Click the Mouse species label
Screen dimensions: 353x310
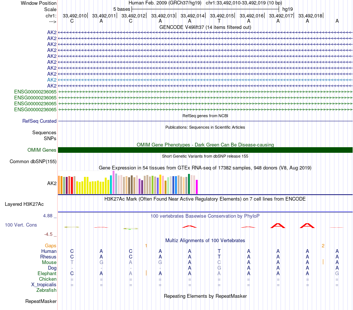pyautogui.click(x=49, y=263)
